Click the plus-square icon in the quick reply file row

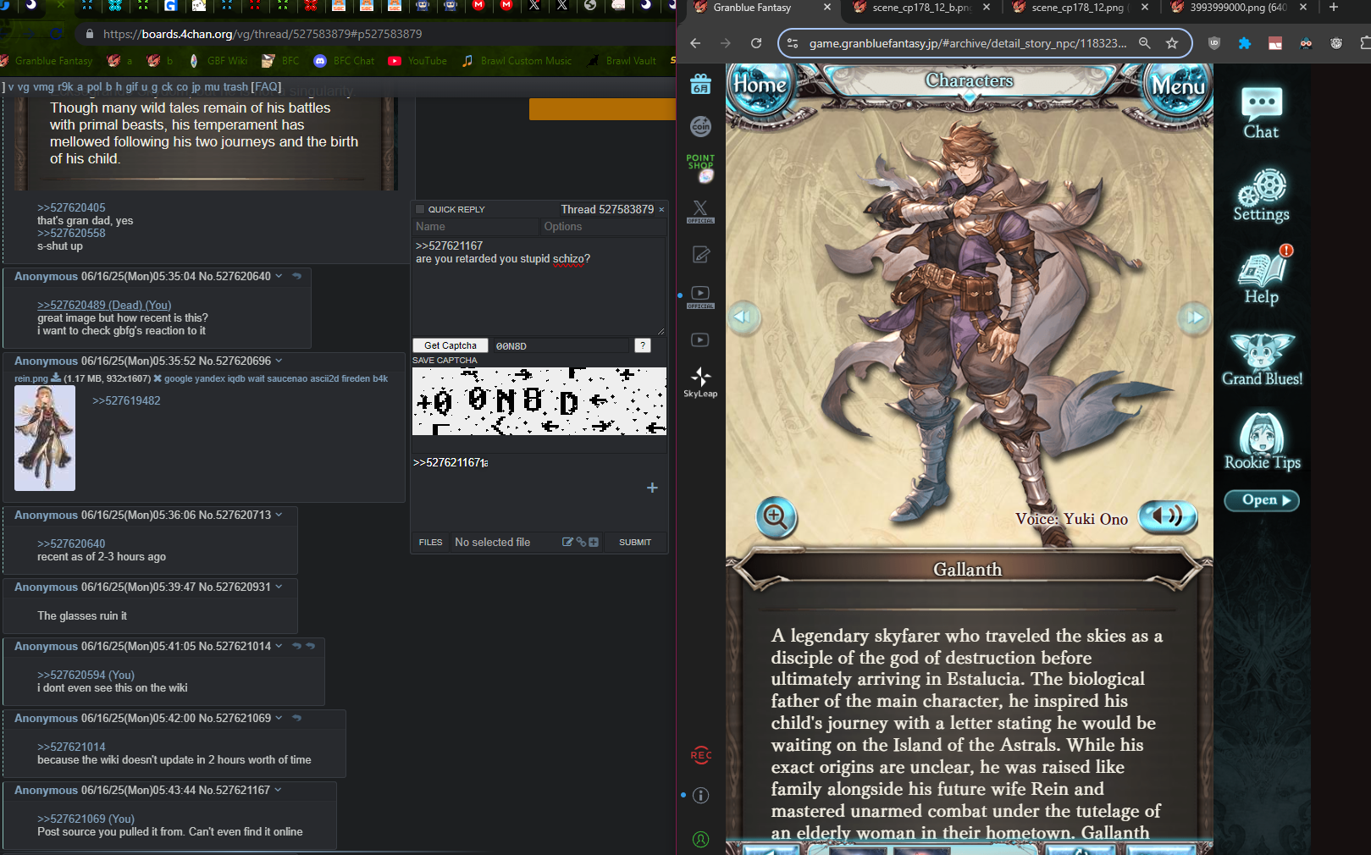[594, 542]
